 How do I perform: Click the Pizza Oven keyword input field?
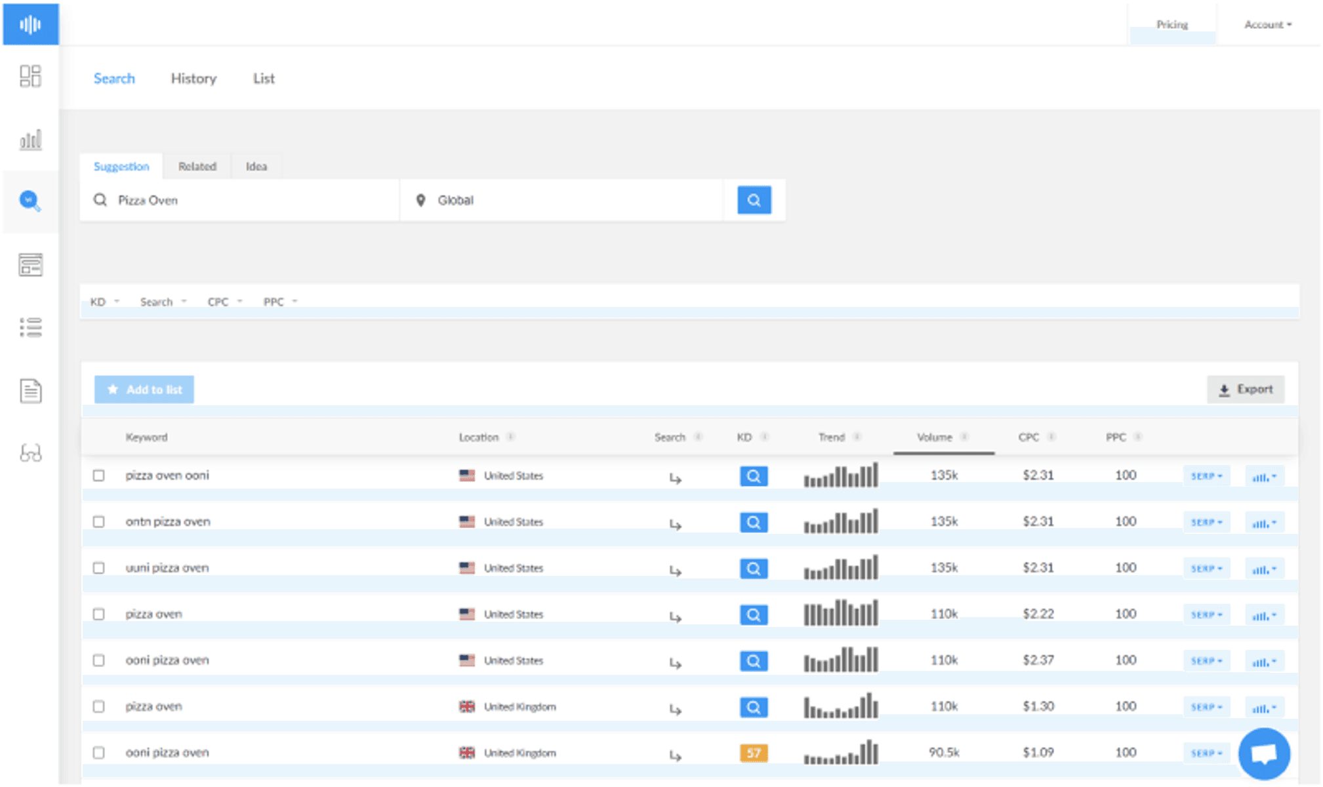point(240,200)
